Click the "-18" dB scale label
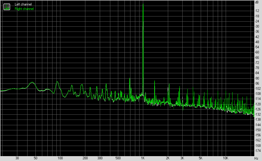The height and width of the screenshot is (161, 262). tap(257, 16)
